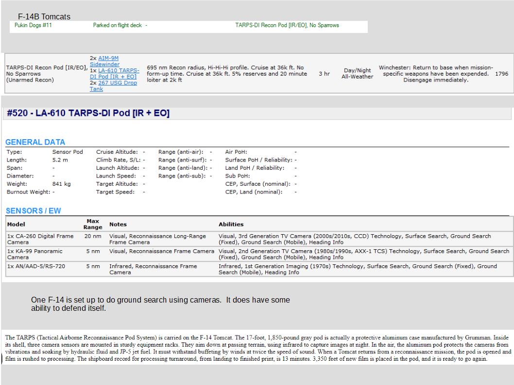This screenshot has height=385, width=514.
Task: Click 'Parked on flight deck' status text
Action: tap(118, 25)
